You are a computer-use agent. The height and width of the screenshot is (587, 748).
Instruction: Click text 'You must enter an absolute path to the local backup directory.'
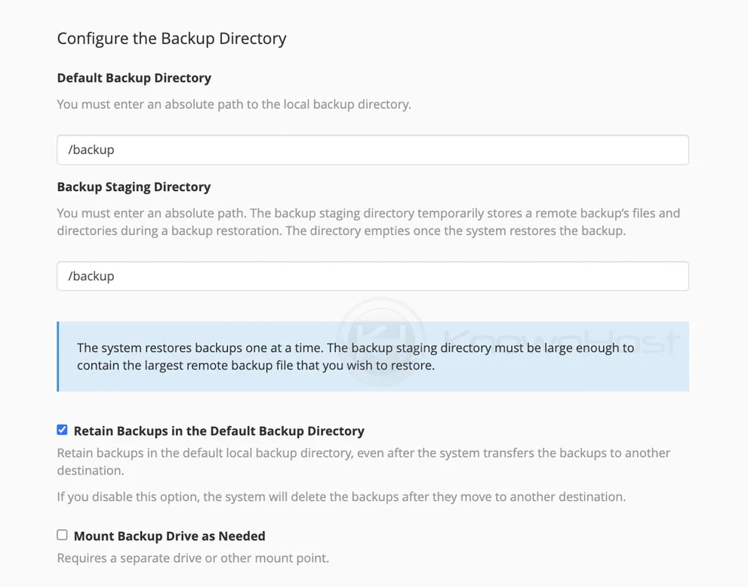(x=234, y=104)
